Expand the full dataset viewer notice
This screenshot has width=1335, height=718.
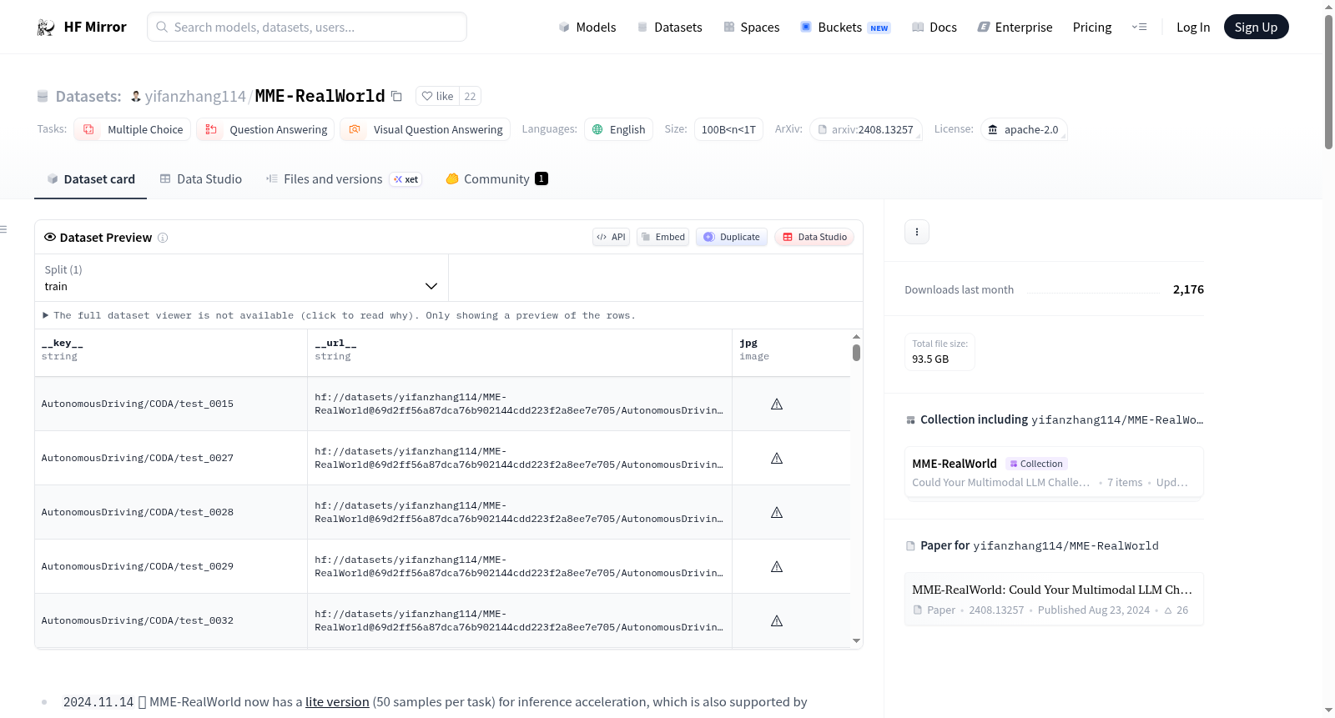click(339, 315)
